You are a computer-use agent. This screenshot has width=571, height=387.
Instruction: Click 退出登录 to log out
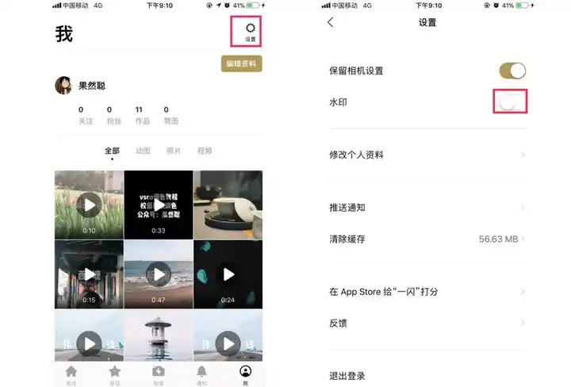(x=347, y=376)
